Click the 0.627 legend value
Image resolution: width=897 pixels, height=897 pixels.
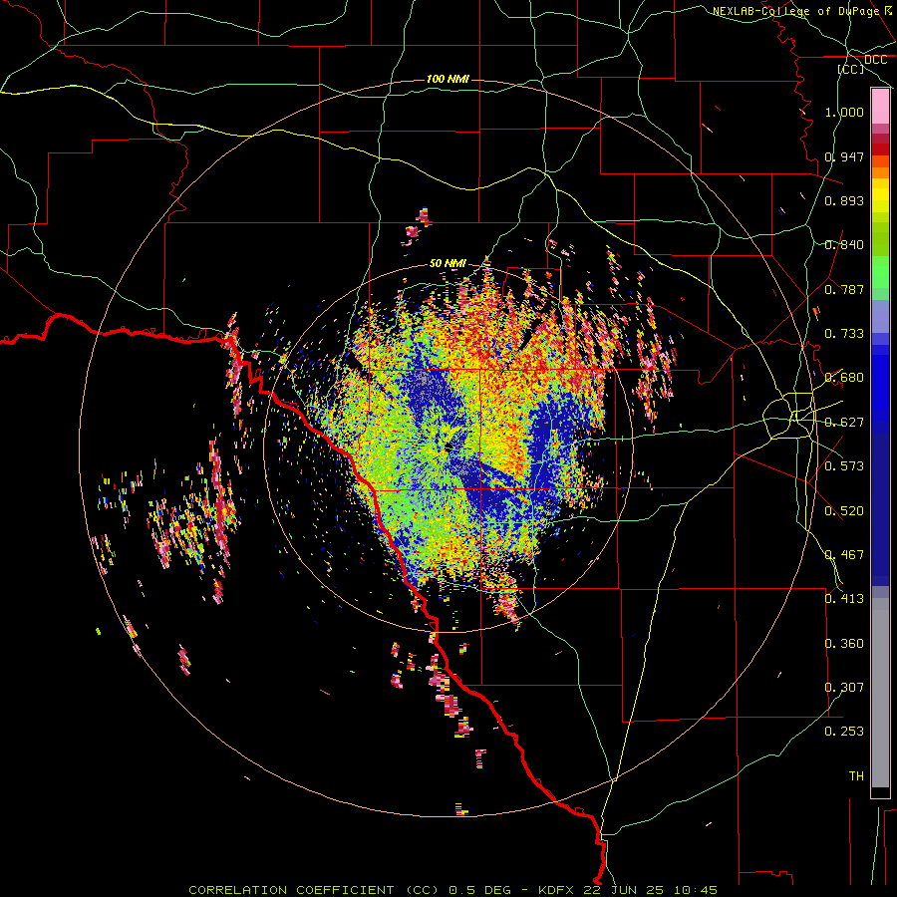pyautogui.click(x=844, y=423)
